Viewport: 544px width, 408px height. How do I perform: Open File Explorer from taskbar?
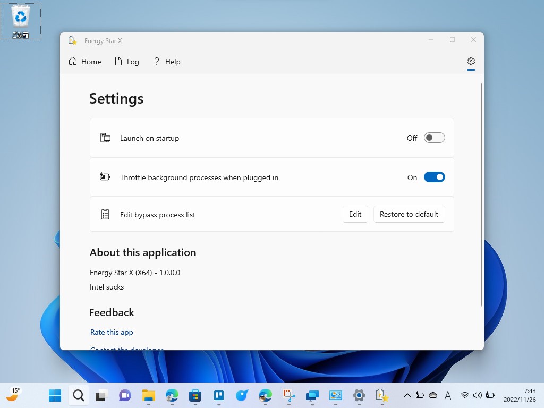(149, 395)
